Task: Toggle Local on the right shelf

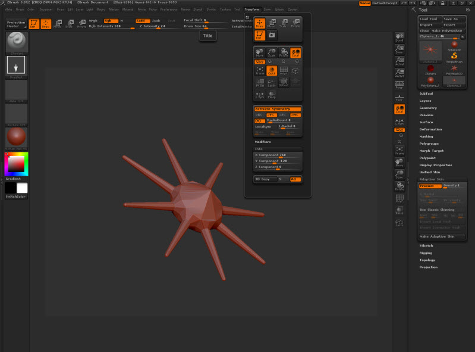Action: (x=399, y=109)
